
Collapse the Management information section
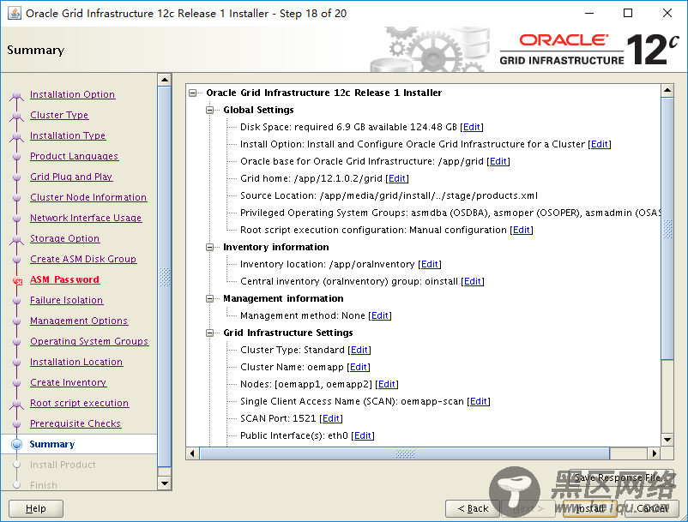coord(209,298)
